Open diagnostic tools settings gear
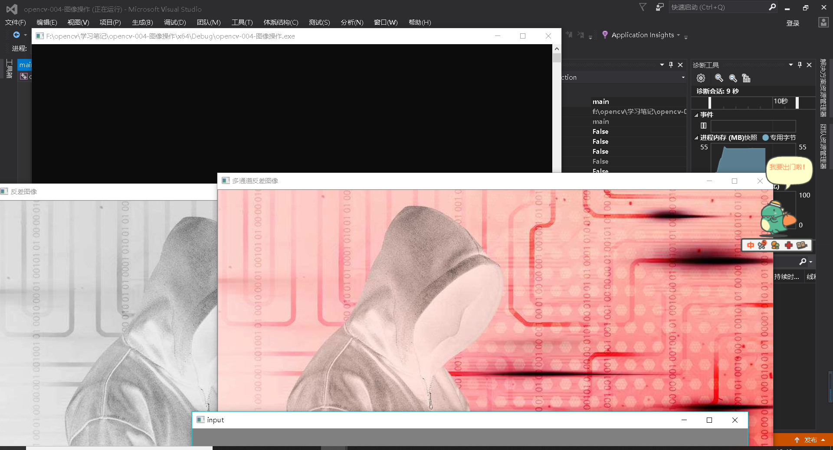 (x=701, y=78)
